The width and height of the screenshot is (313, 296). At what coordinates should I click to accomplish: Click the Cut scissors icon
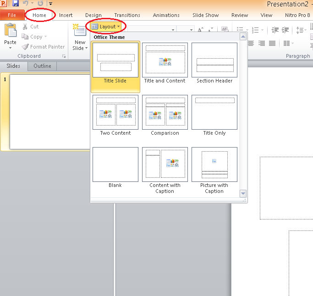25,27
